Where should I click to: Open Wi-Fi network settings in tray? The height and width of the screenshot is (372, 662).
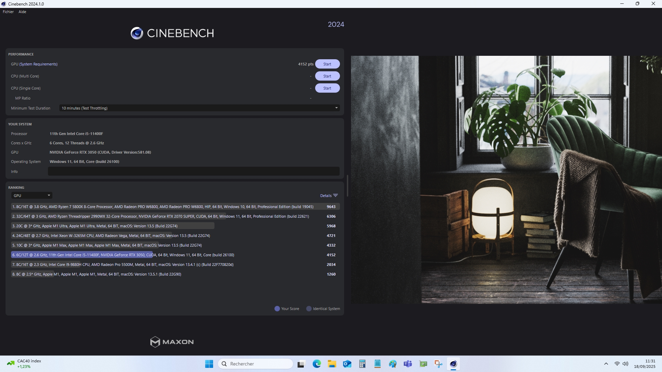[617, 364]
